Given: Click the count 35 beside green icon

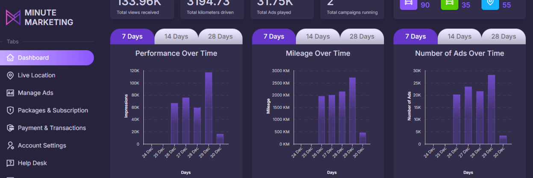Looking at the screenshot, I should [x=466, y=5].
